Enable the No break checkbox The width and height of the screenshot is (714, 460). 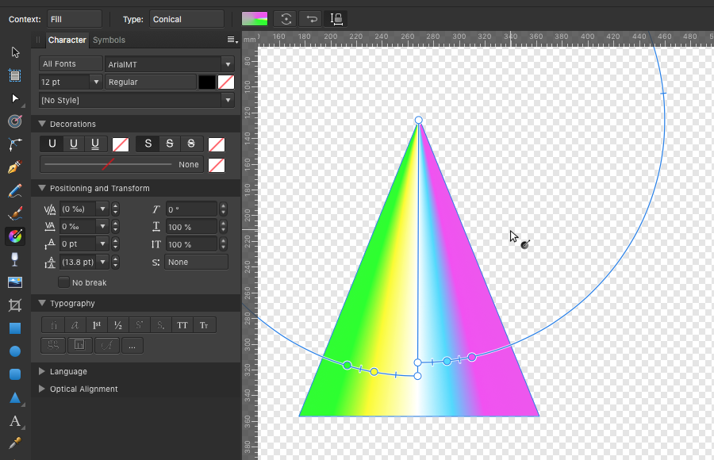[x=64, y=282]
